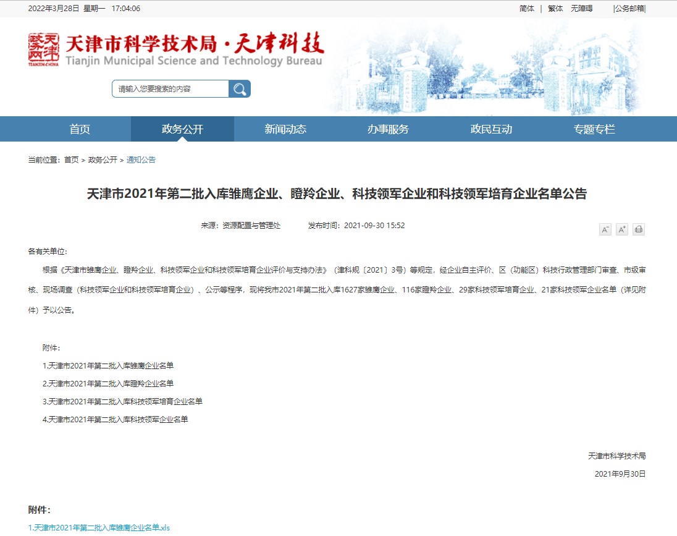
Task: Enable 无障碍 accessibility mode
Action: click(581, 9)
